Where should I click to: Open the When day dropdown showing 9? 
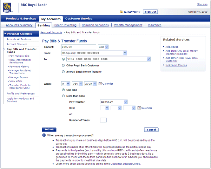pos(66,84)
